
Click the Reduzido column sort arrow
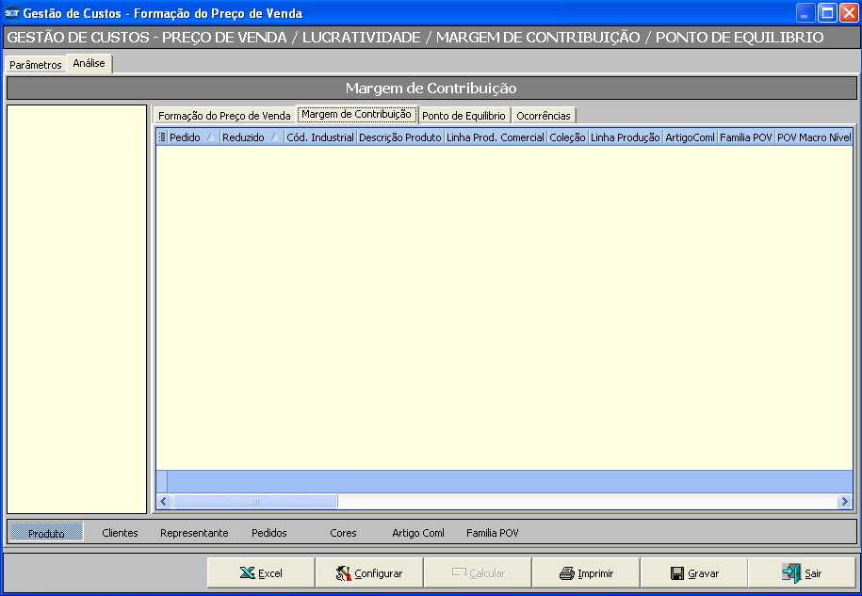click(274, 137)
